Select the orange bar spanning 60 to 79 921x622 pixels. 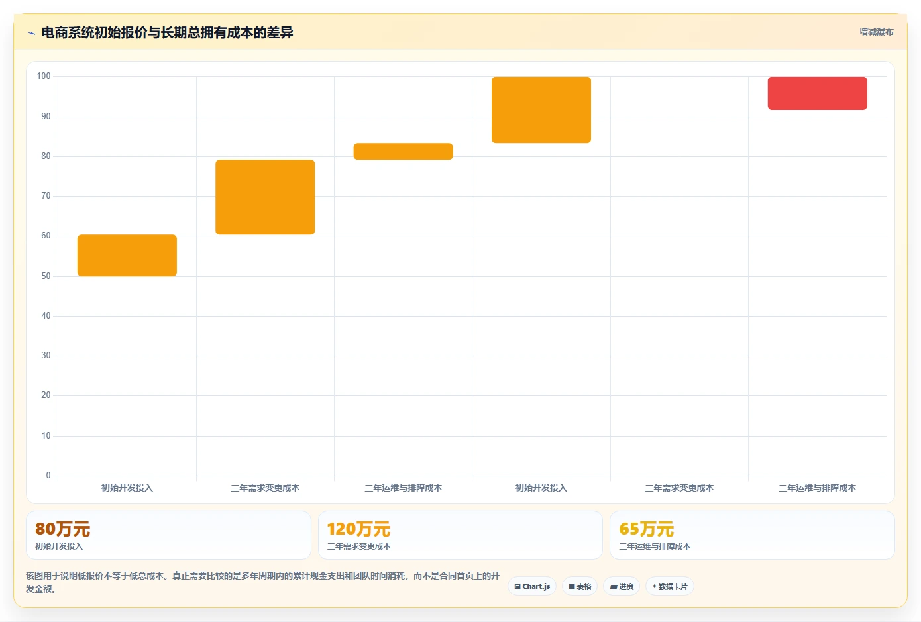[x=265, y=197]
